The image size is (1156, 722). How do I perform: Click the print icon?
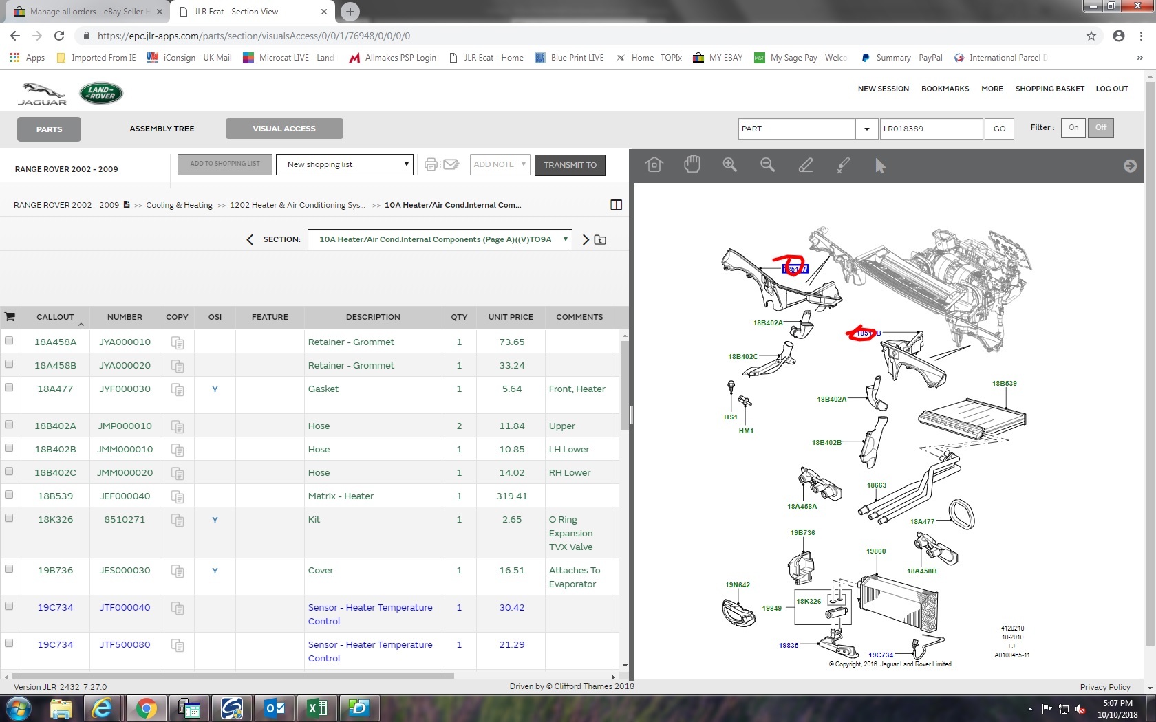431,164
